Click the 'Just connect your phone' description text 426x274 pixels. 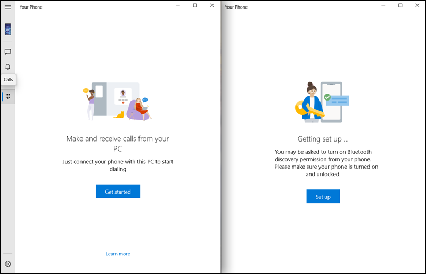118,165
